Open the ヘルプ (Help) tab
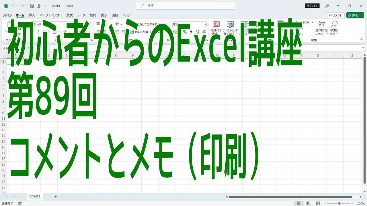 (126, 15)
